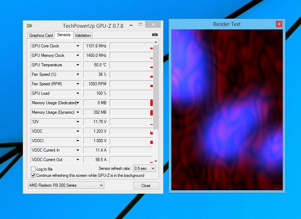Click the GPU-Z screenshot camera icon
Viewport: 301px width, 219px height.
pos(155,35)
